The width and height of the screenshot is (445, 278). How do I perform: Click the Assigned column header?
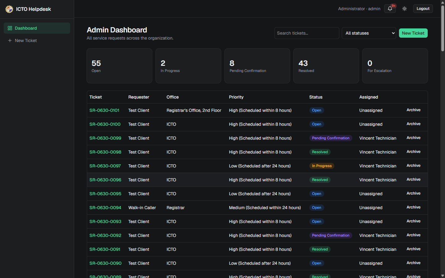click(x=369, y=97)
